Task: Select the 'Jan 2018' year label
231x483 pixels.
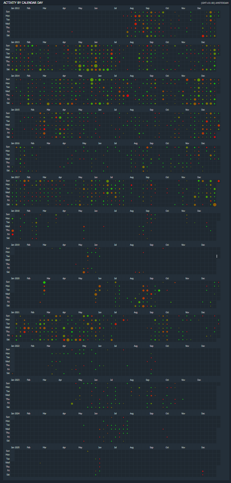Action: 15,211
